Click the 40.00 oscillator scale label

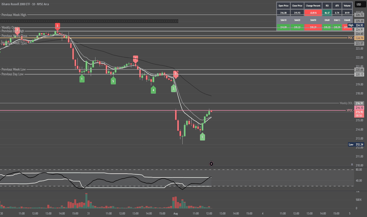[x=359, y=181]
